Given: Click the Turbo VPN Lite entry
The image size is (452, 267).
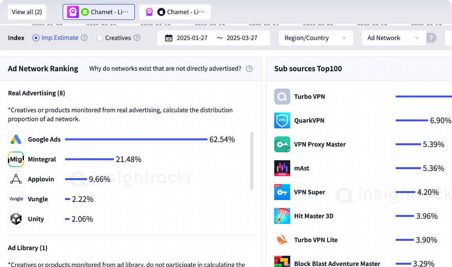Looking at the screenshot, I should point(315,240).
